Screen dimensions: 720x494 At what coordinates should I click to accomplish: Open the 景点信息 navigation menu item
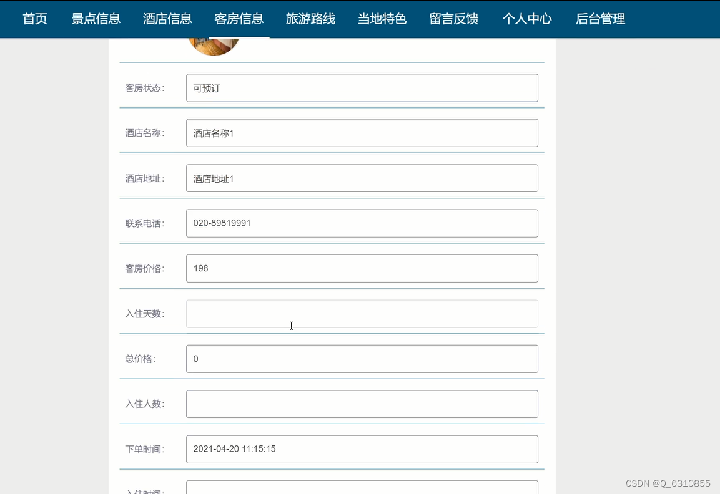tap(96, 19)
